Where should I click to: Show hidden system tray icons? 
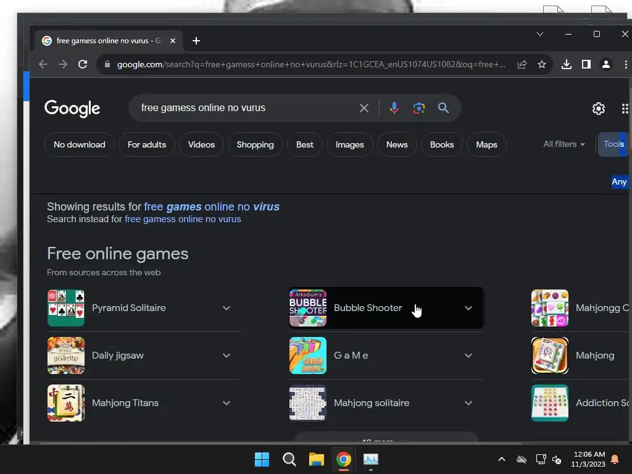[x=502, y=459]
